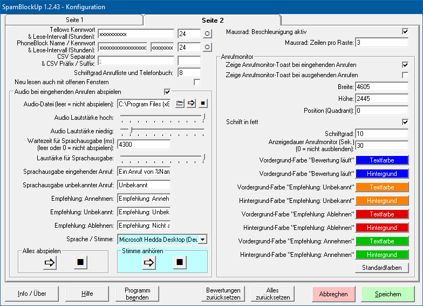Viewport: 423px width, 306px height.
Task: Pick red Textfarbe for Empfehlung Ablehnen
Action: coord(382,214)
